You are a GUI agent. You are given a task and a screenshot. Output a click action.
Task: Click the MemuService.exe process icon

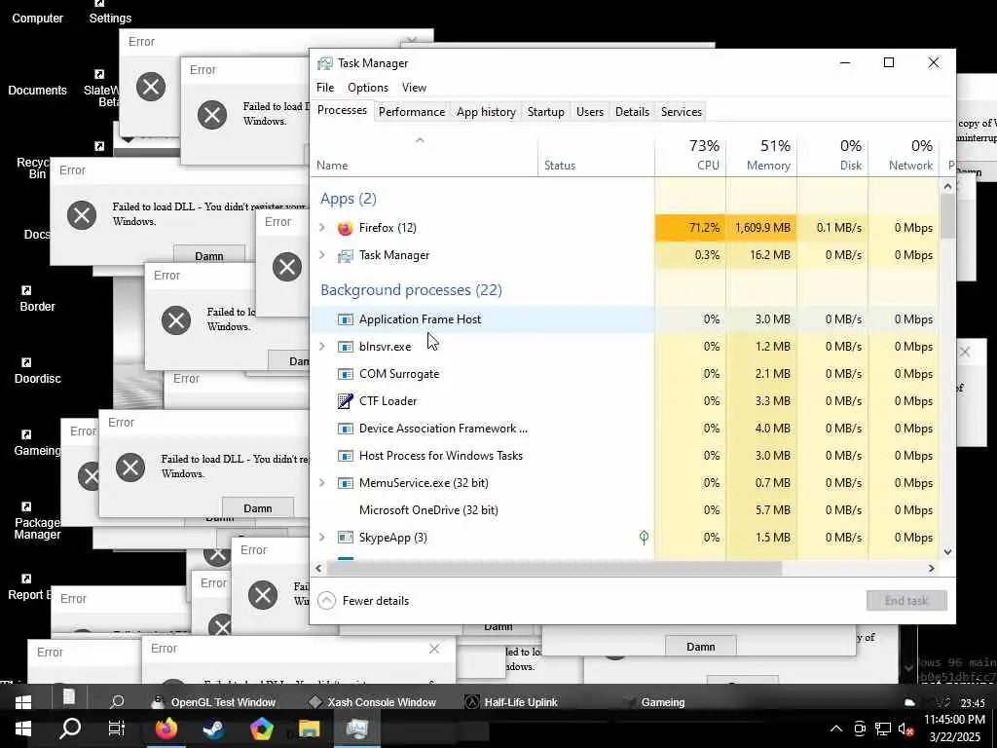(346, 483)
